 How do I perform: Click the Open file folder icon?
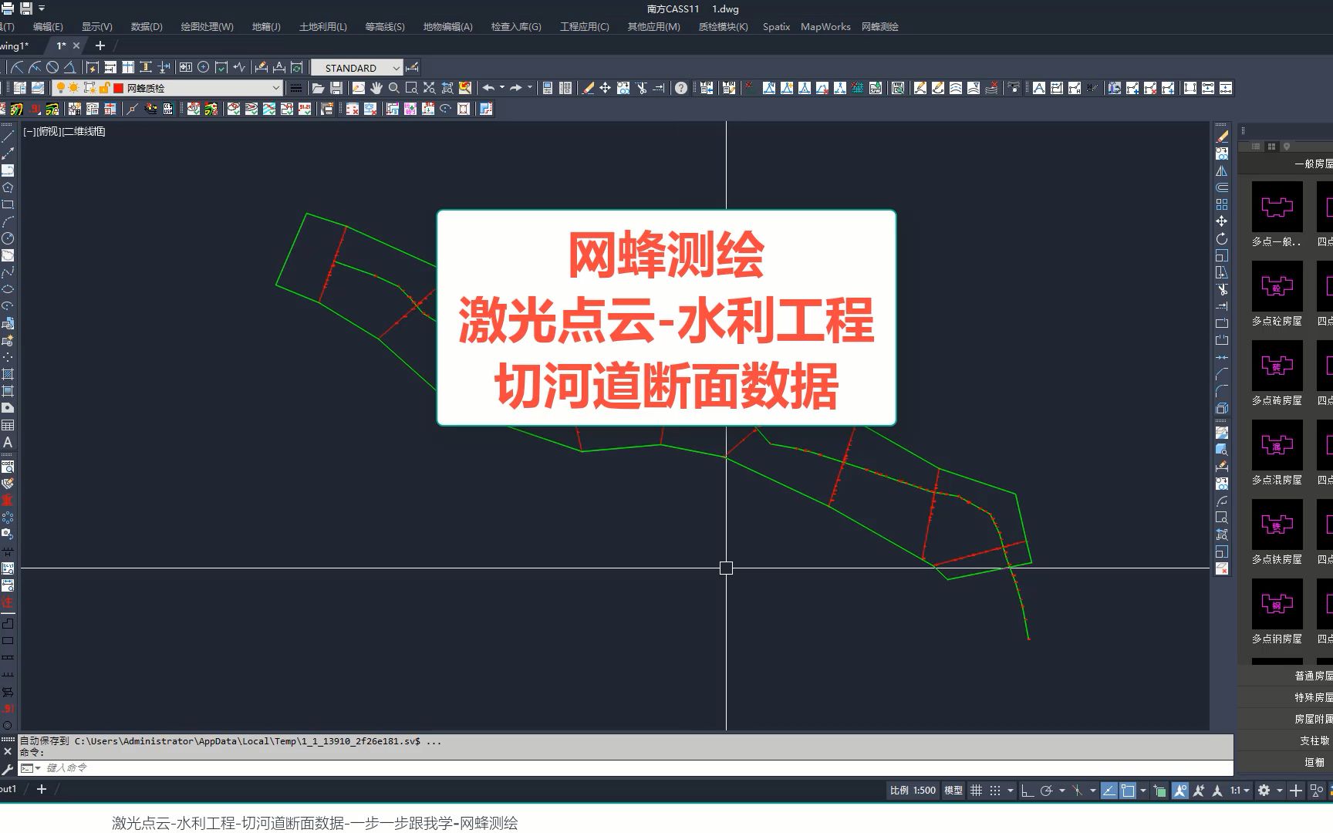(x=318, y=88)
